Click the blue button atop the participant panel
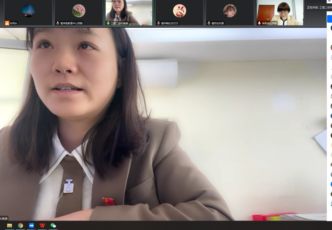This screenshot has width=332, height=230. click(x=329, y=19)
